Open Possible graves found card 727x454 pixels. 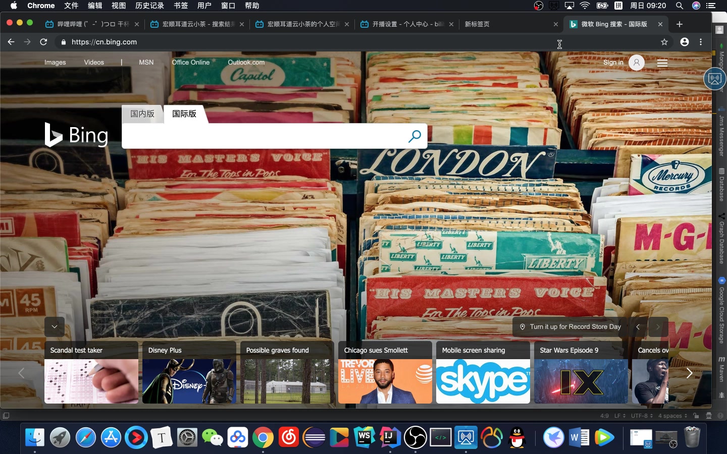click(x=287, y=372)
